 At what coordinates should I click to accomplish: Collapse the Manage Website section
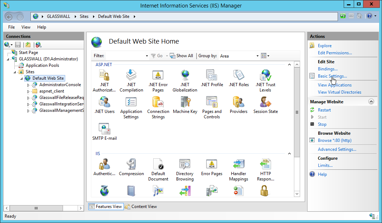click(x=371, y=102)
